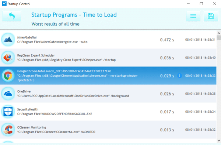Click the save floppy disk icon
The height and width of the screenshot is (145, 221).
click(211, 16)
